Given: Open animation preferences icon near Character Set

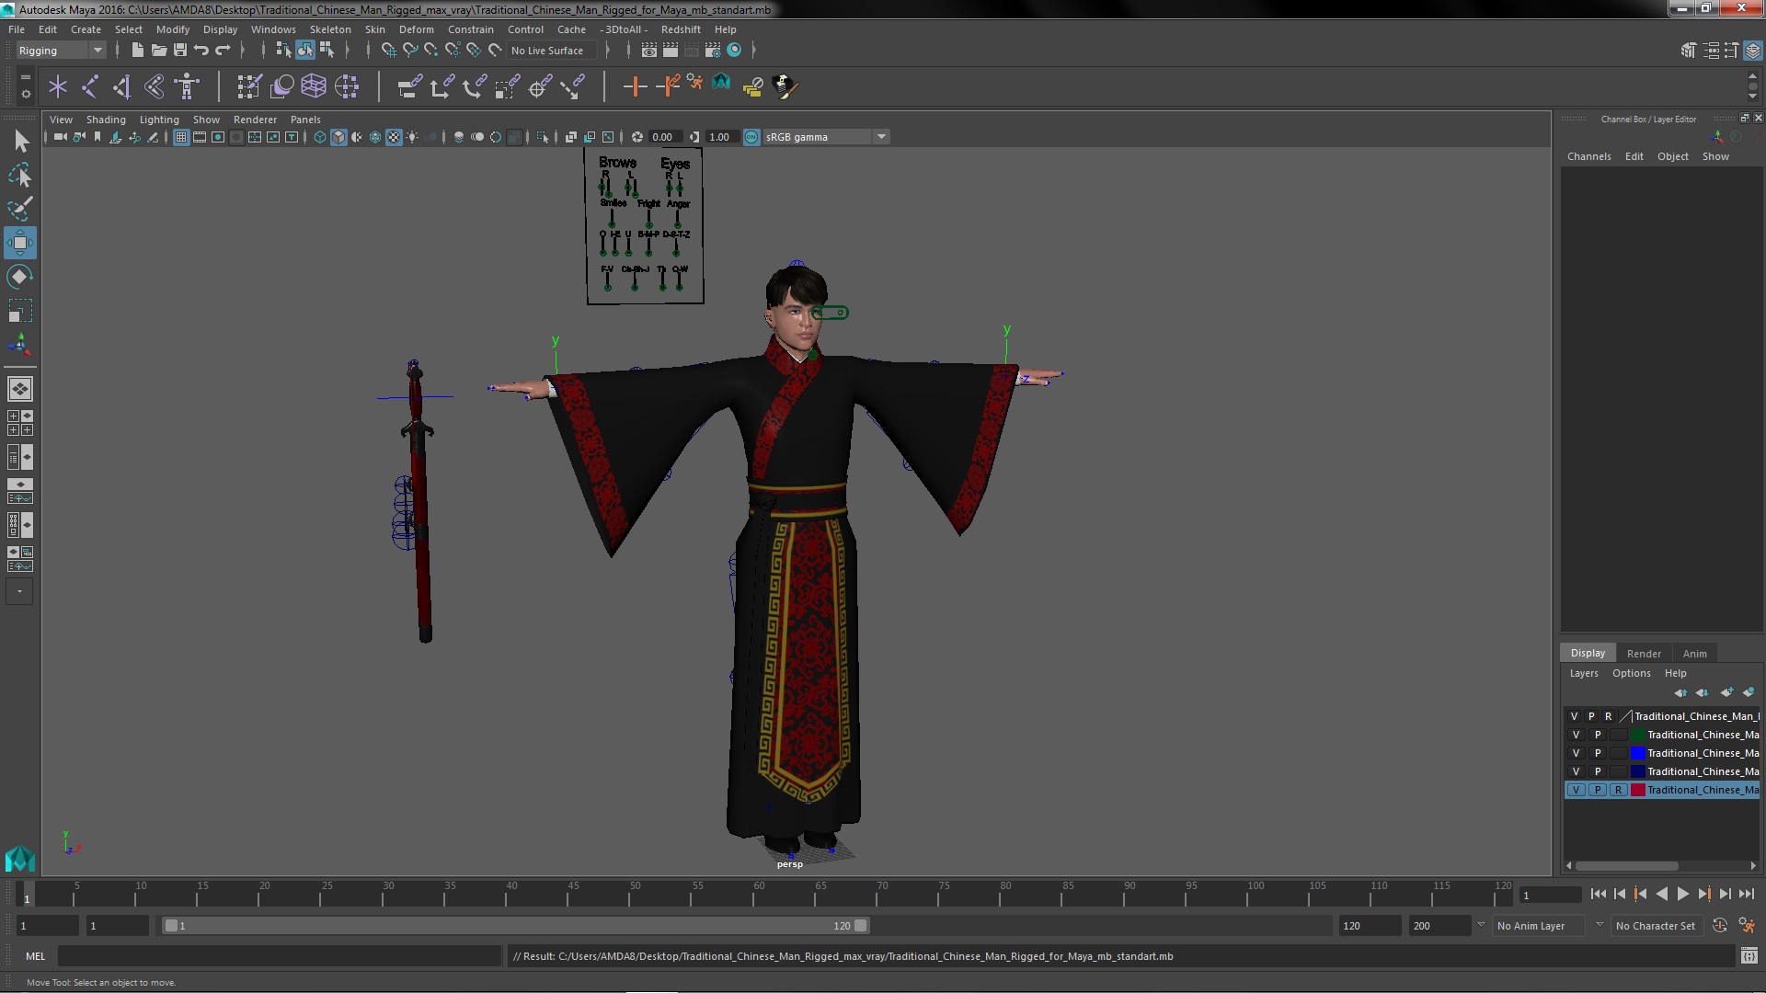Looking at the screenshot, I should coord(1747,926).
